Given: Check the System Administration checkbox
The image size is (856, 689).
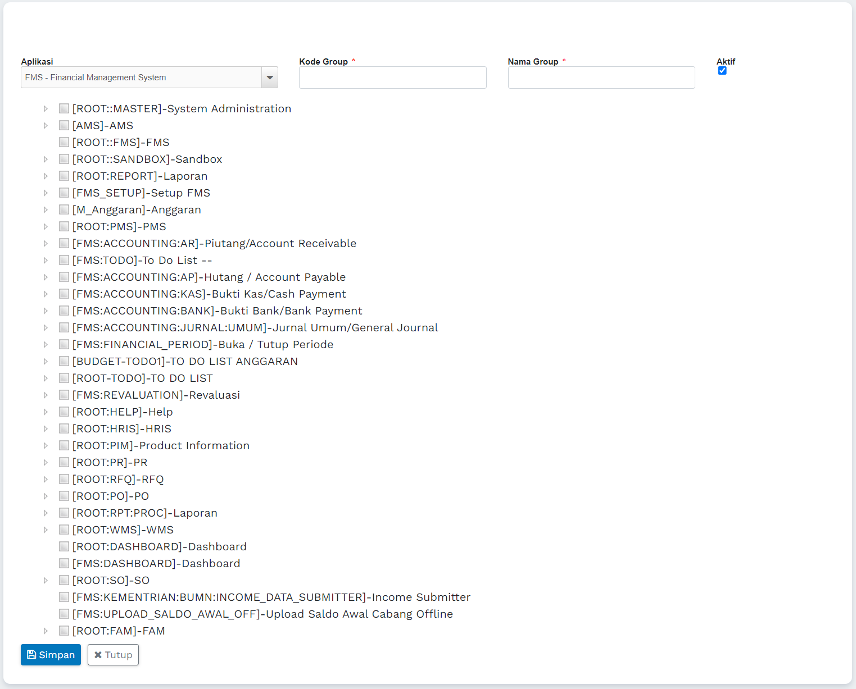Looking at the screenshot, I should [x=64, y=108].
